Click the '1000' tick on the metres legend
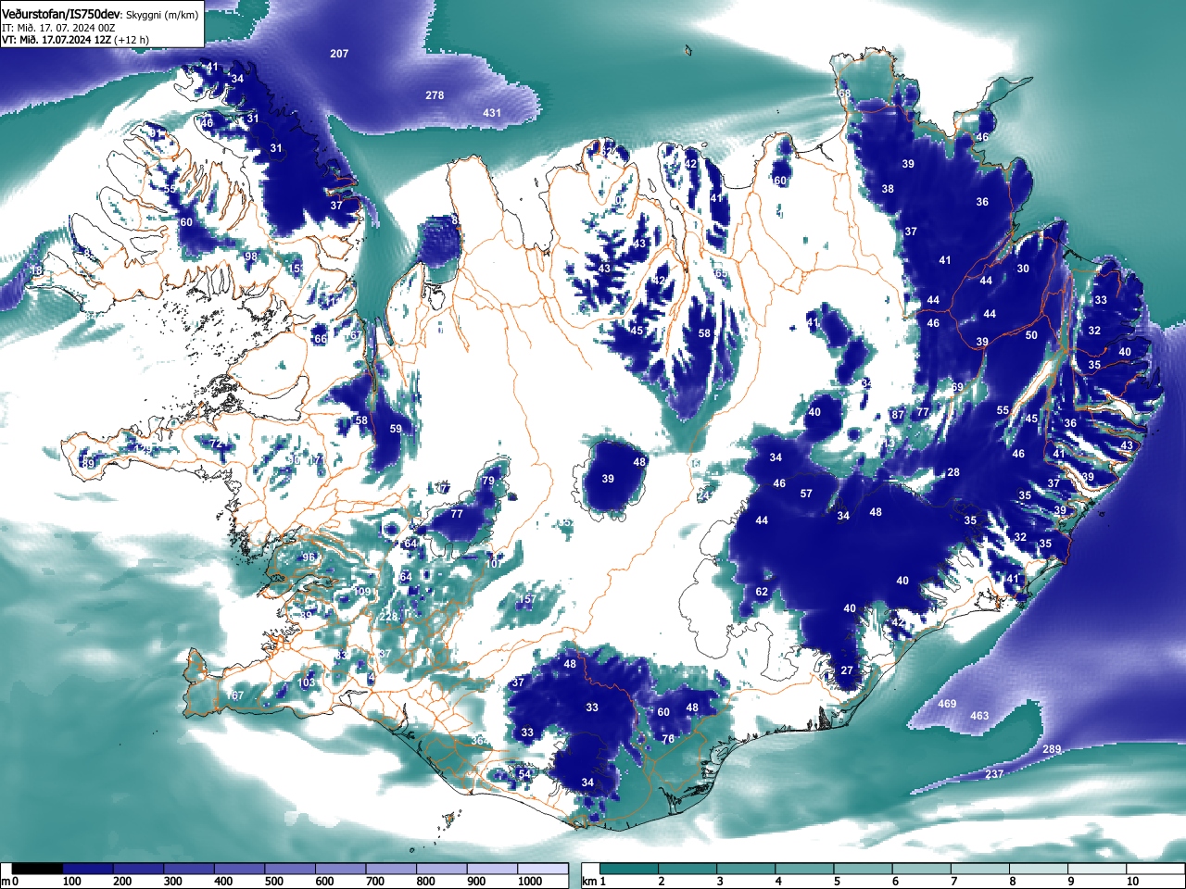The width and height of the screenshot is (1186, 889). (x=530, y=882)
